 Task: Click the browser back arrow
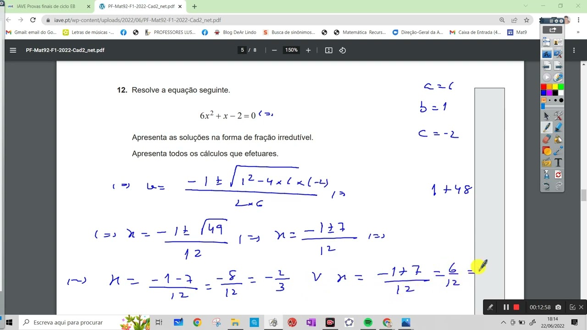click(x=8, y=20)
